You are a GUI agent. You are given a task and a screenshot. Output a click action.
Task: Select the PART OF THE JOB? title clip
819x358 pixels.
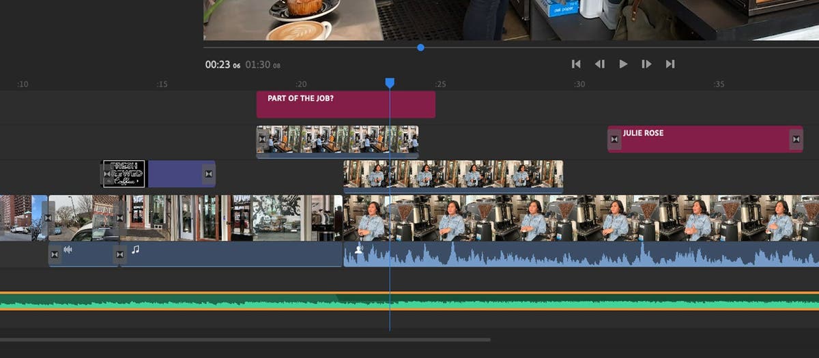pos(346,104)
